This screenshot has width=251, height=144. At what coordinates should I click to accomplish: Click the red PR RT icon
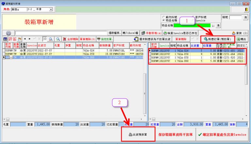pos(10,39)
